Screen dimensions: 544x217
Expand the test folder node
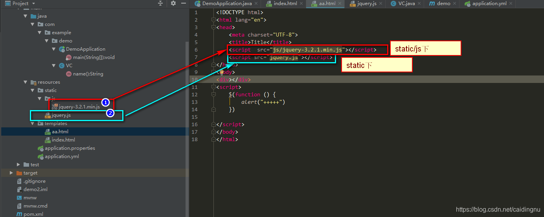(18, 165)
